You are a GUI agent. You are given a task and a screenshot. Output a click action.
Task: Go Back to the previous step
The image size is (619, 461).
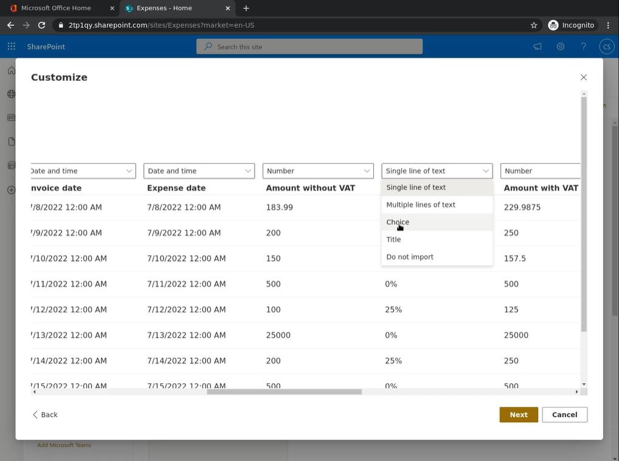[x=45, y=415]
